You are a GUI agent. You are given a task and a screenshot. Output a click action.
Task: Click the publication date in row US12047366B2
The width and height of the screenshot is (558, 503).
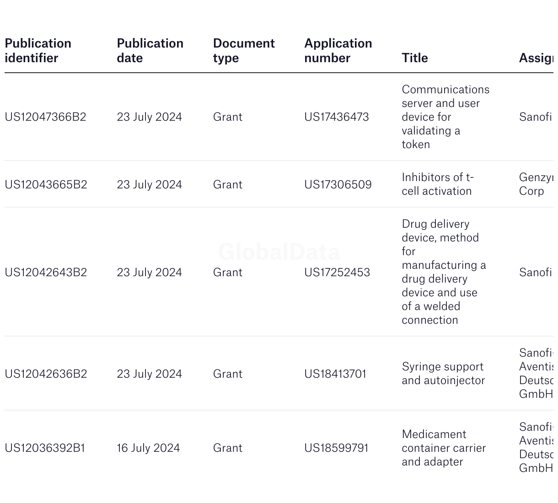(149, 117)
